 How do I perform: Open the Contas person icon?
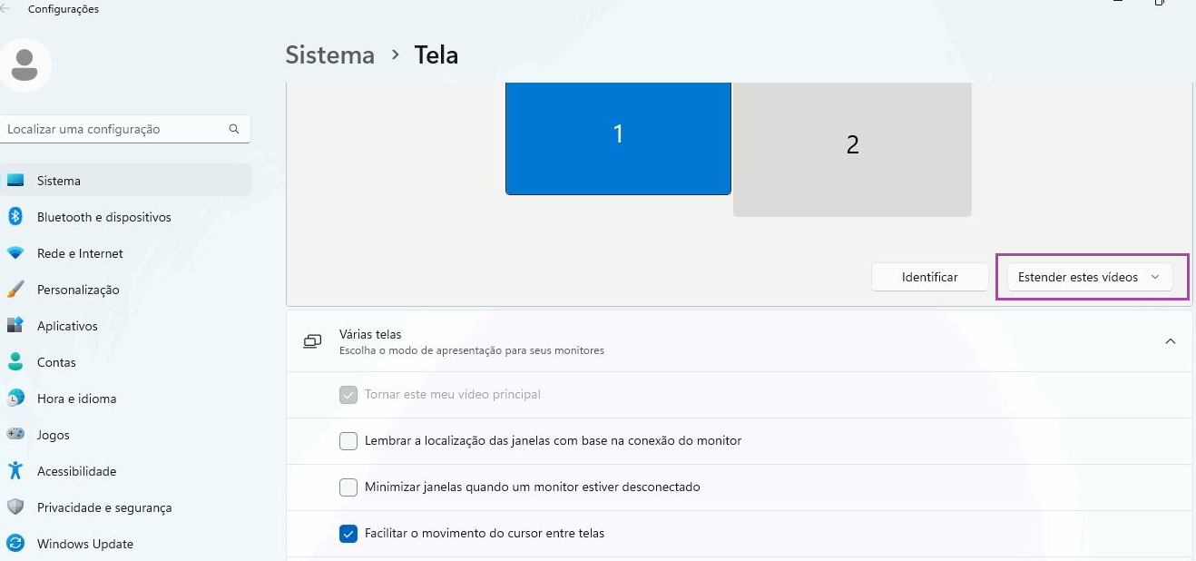[x=15, y=361]
